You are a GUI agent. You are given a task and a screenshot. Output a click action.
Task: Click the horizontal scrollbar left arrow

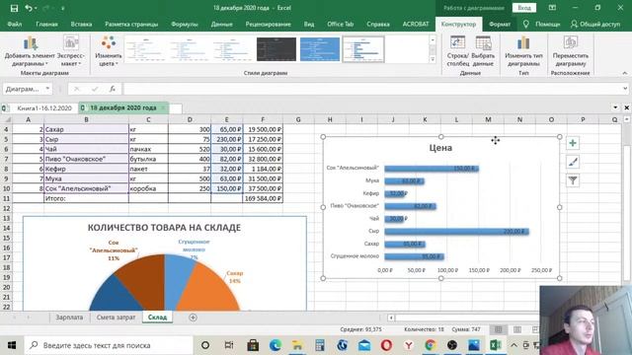[391, 318]
